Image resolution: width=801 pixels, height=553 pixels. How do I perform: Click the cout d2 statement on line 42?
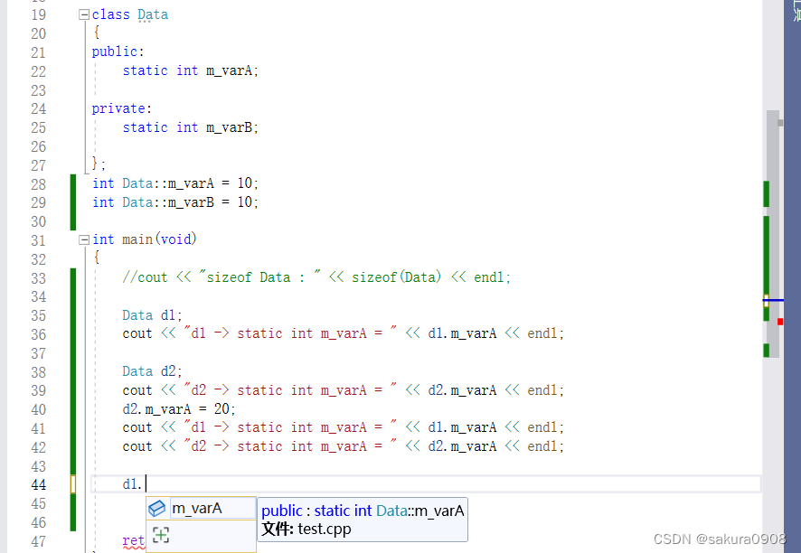[344, 446]
